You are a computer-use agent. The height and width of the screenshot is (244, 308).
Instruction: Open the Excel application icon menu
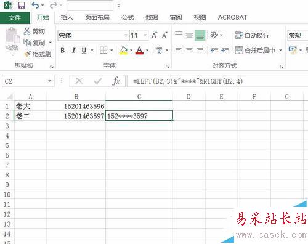tap(8, 5)
